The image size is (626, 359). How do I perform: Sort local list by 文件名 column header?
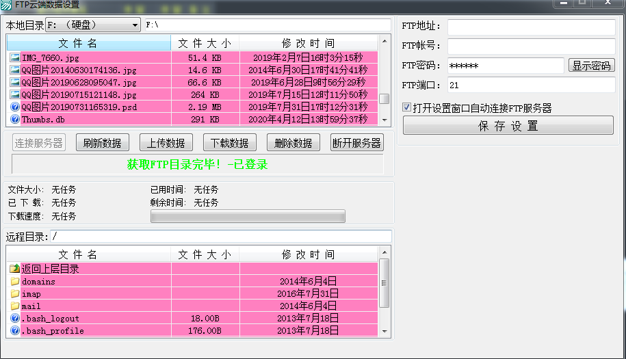tap(89, 42)
